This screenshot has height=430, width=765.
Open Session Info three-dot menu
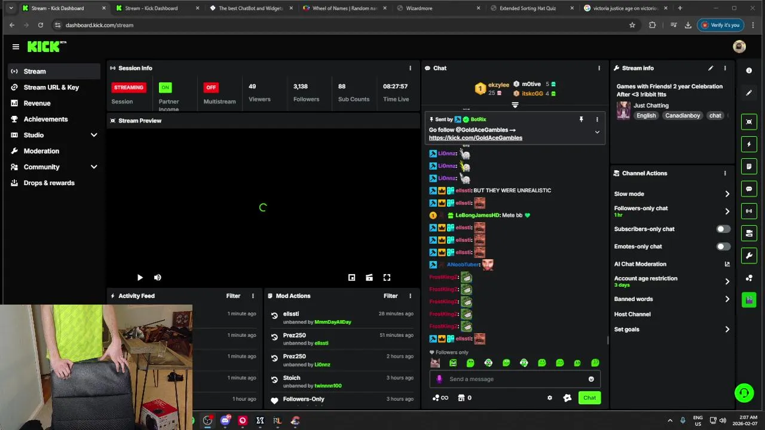pyautogui.click(x=410, y=68)
